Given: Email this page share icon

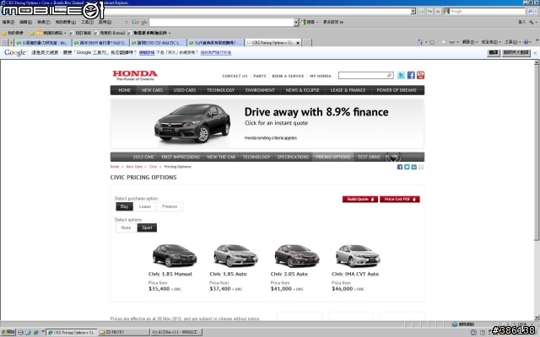Looking at the screenshot, I should pyautogui.click(x=421, y=167).
